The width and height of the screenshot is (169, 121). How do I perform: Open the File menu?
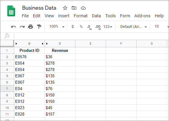click(x=25, y=16)
